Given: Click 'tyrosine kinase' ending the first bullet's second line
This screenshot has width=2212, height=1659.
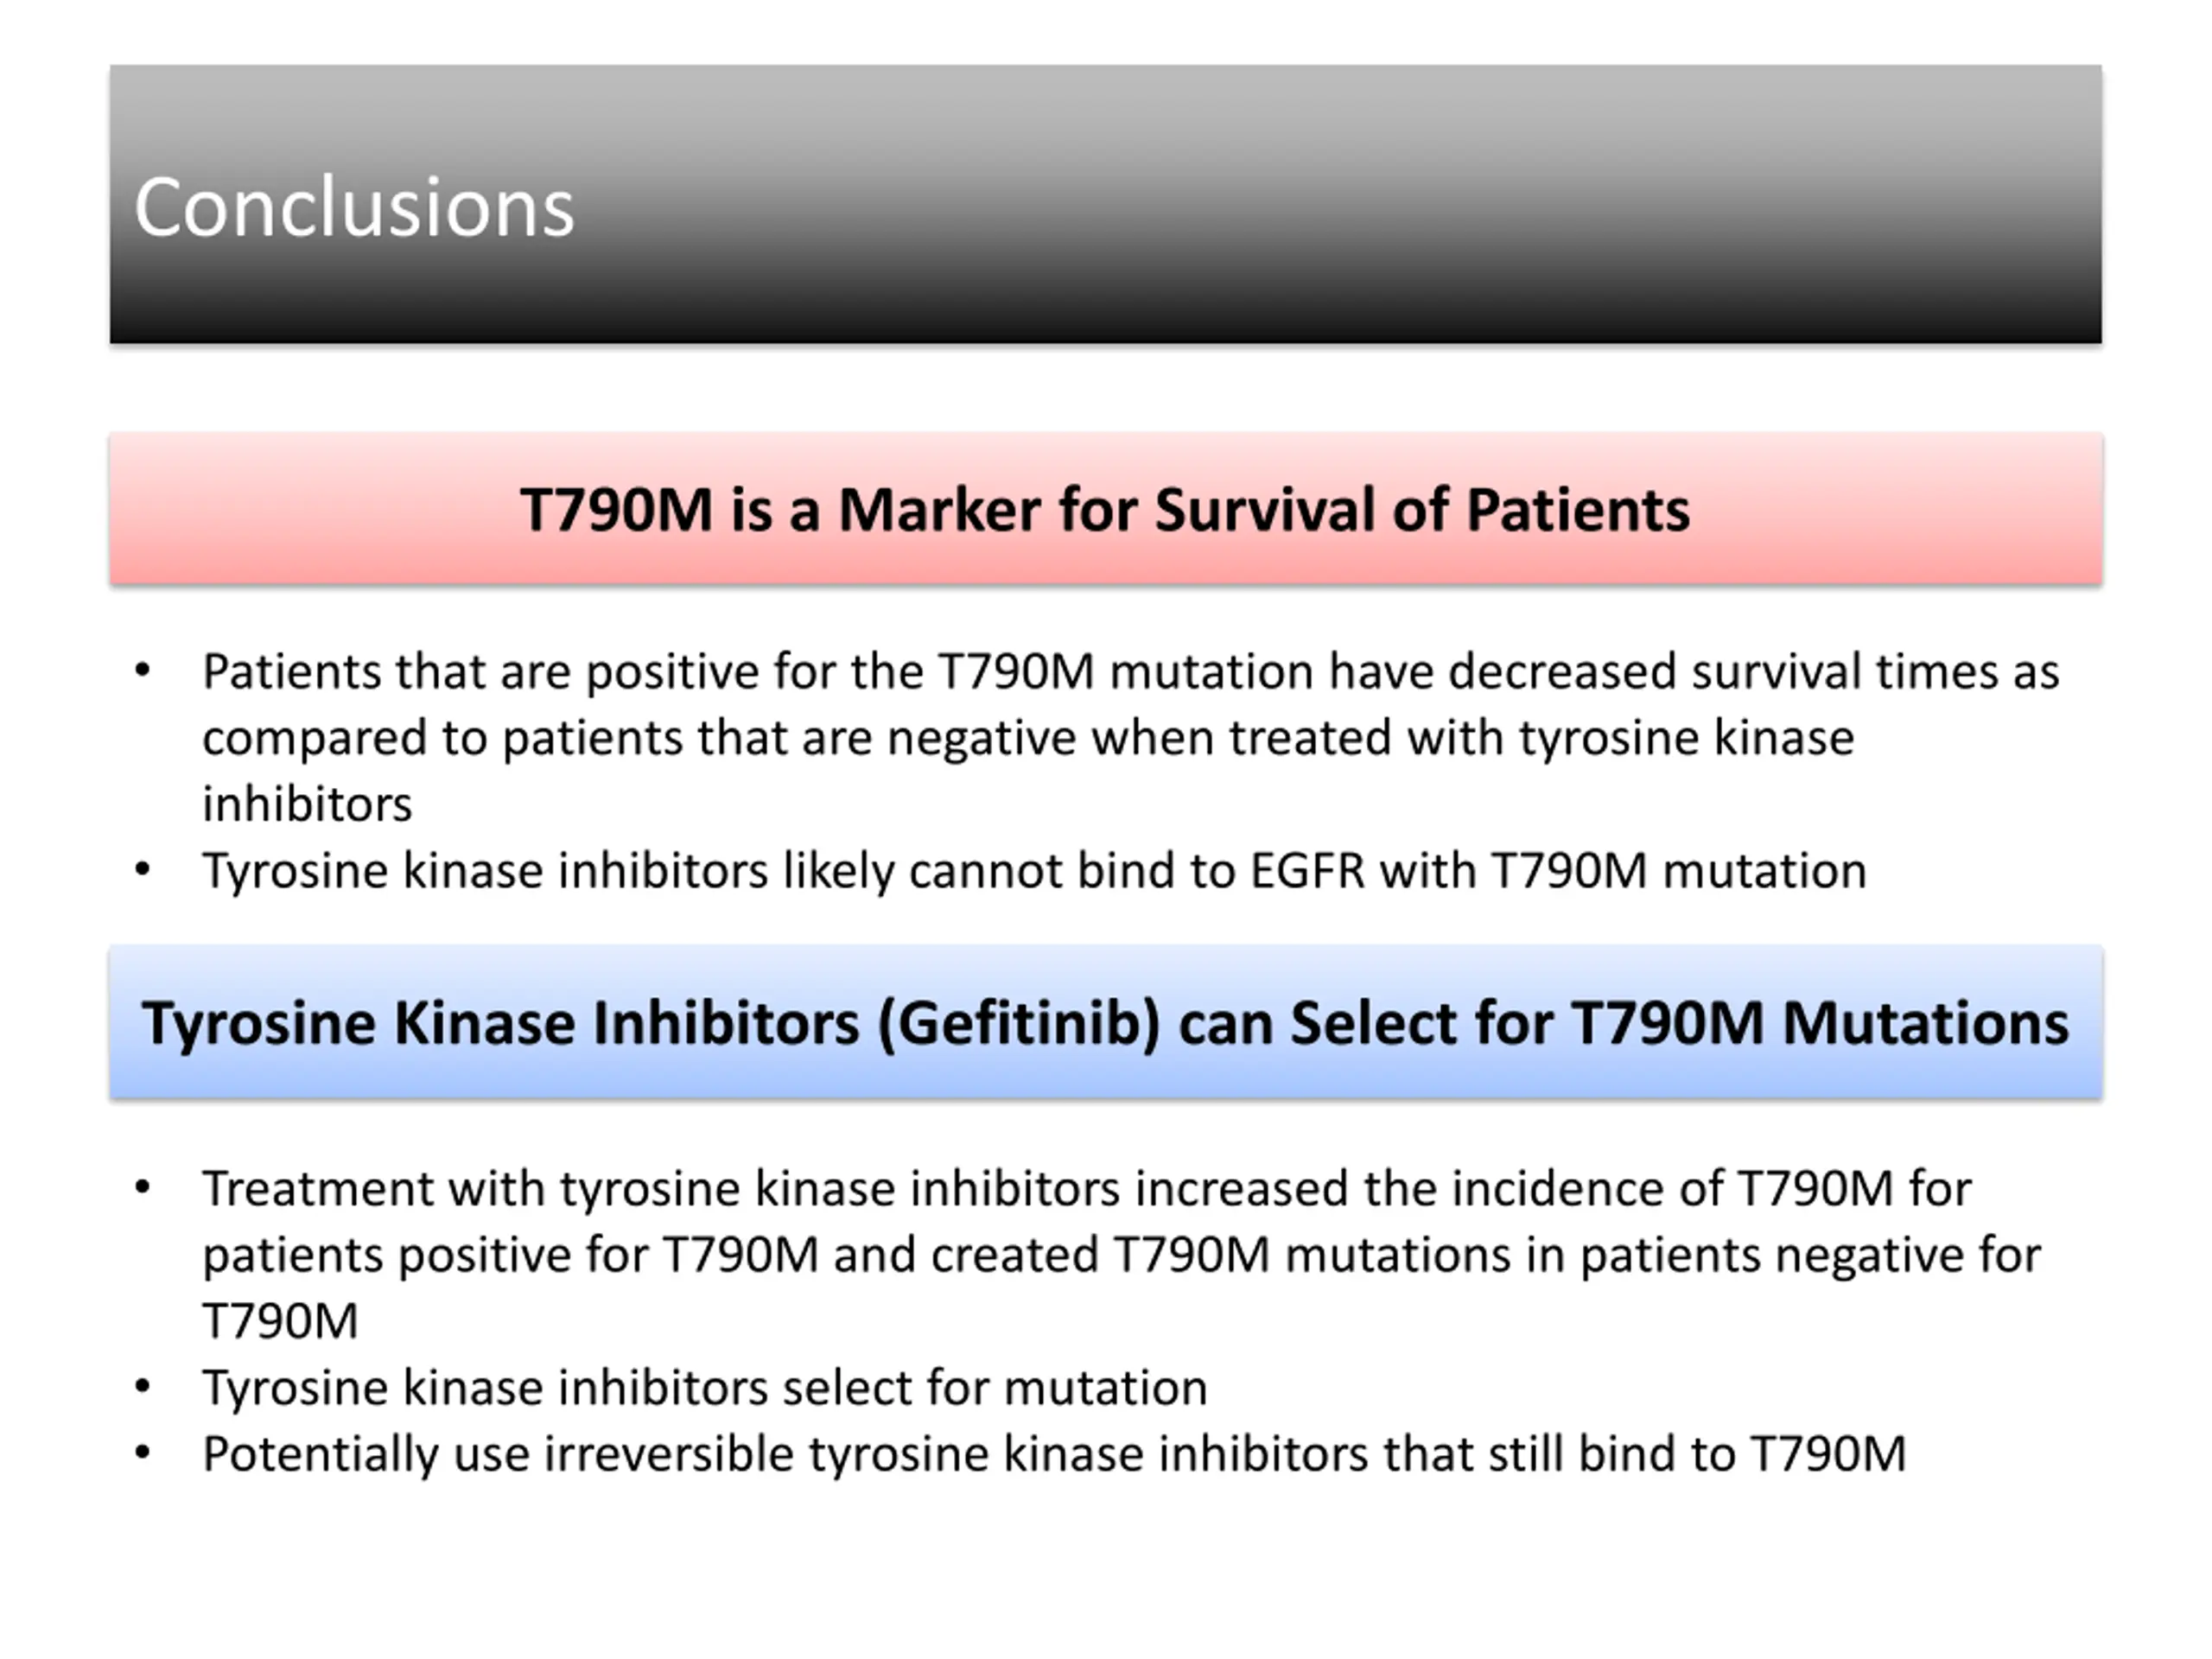Looking at the screenshot, I should pyautogui.click(x=1687, y=738).
